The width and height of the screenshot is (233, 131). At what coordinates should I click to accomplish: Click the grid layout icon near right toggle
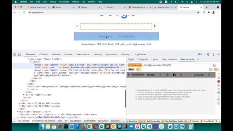pos(211,70)
